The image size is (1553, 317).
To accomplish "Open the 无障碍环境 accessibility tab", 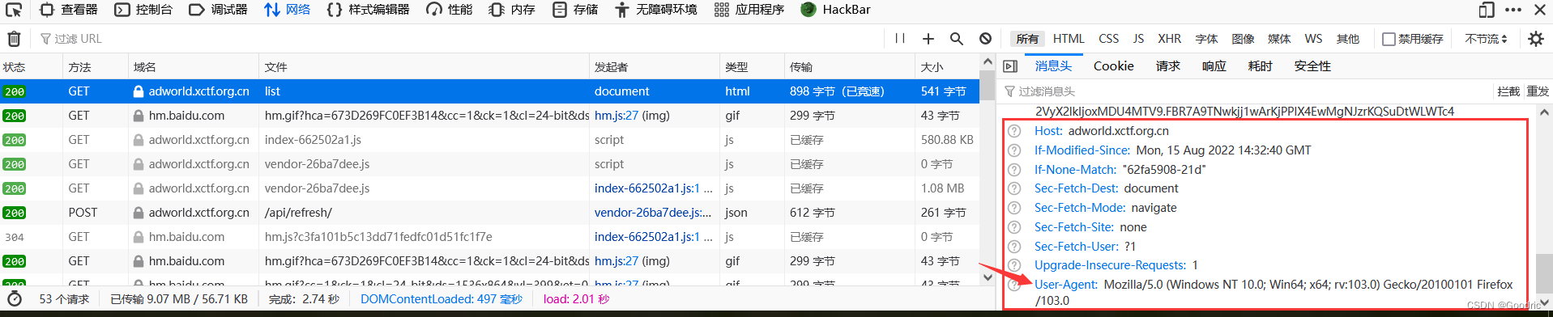I will coord(656,10).
